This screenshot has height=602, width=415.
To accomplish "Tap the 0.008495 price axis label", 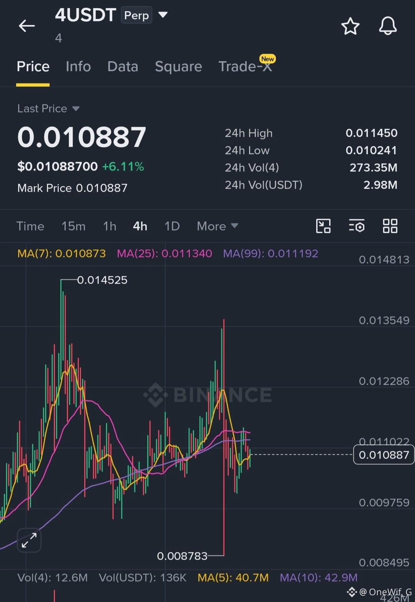I will click(x=384, y=563).
